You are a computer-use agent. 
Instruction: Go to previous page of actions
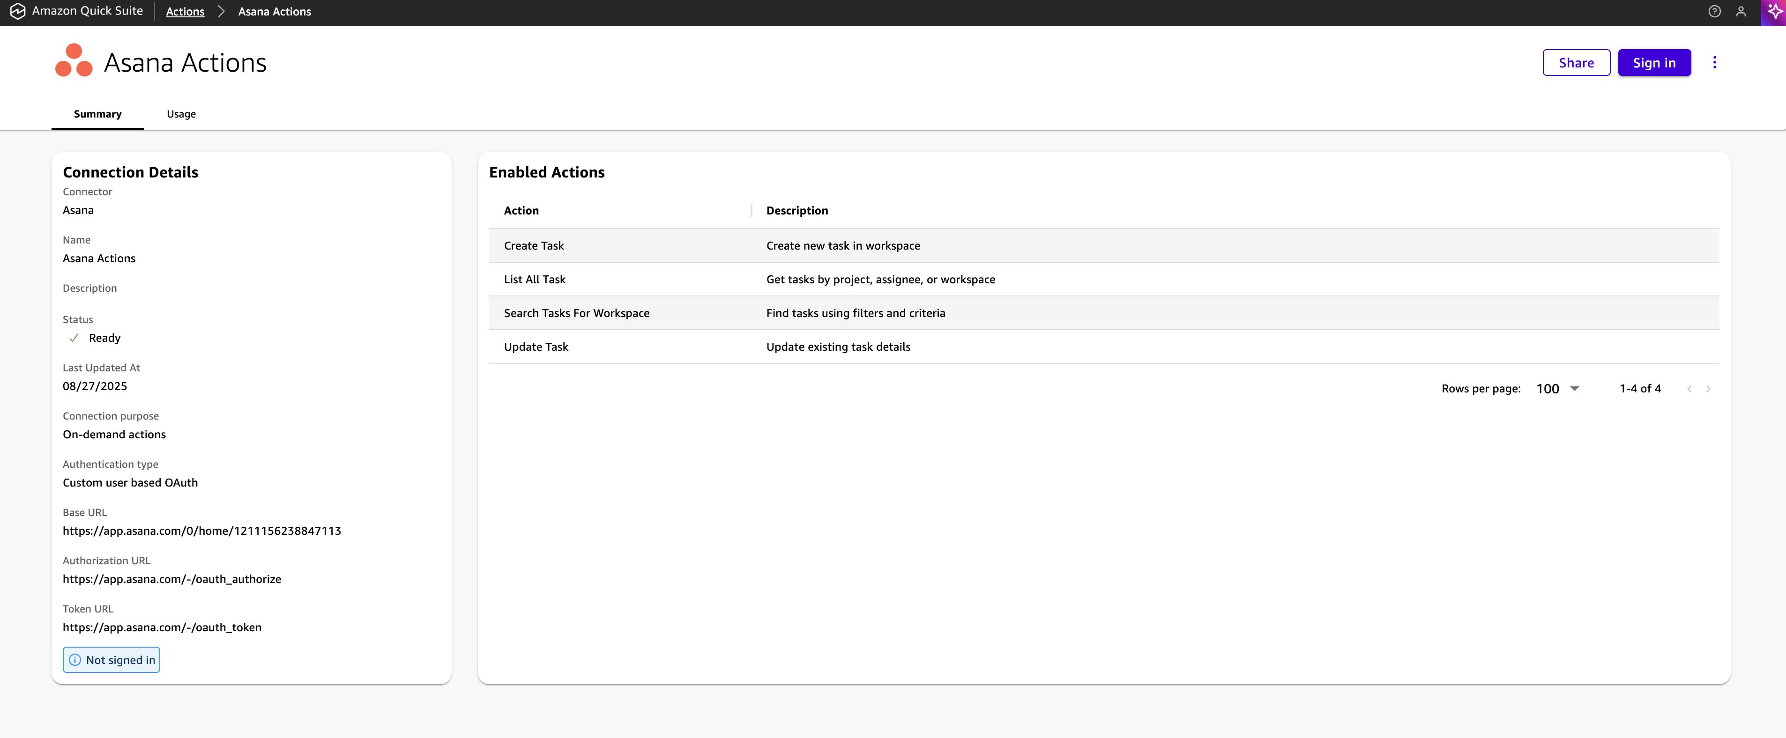click(1689, 389)
